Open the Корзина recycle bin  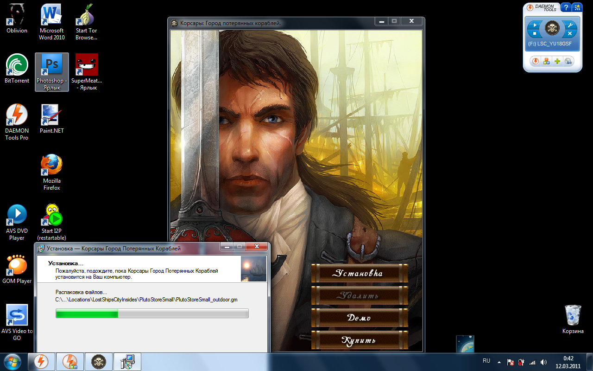pos(573,319)
